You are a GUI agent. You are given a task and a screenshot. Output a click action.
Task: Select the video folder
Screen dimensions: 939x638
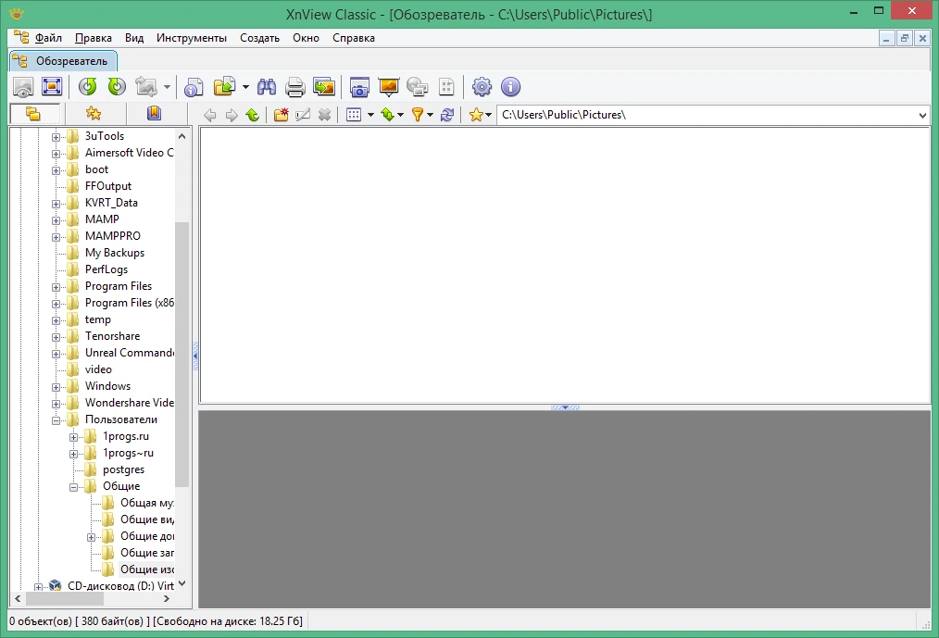pyautogui.click(x=98, y=369)
